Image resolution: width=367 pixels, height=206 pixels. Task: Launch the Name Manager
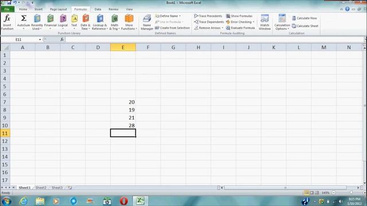(x=147, y=22)
